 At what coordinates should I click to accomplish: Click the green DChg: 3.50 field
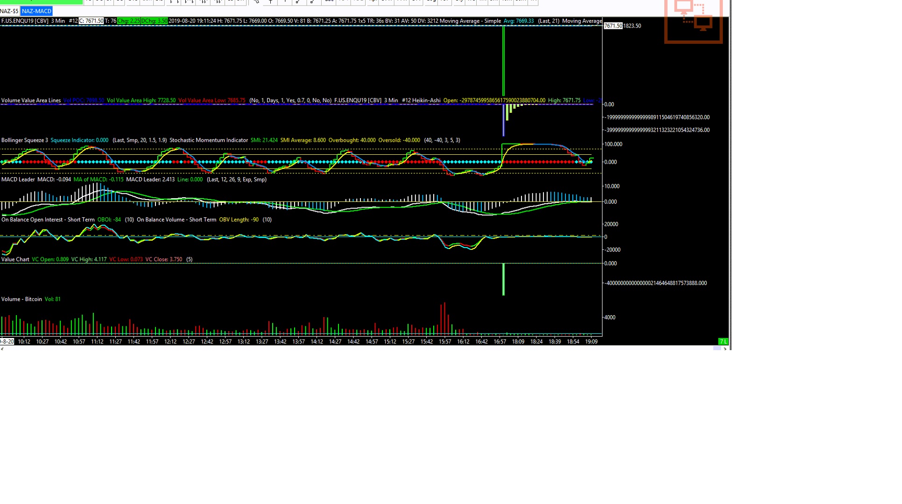(x=154, y=21)
